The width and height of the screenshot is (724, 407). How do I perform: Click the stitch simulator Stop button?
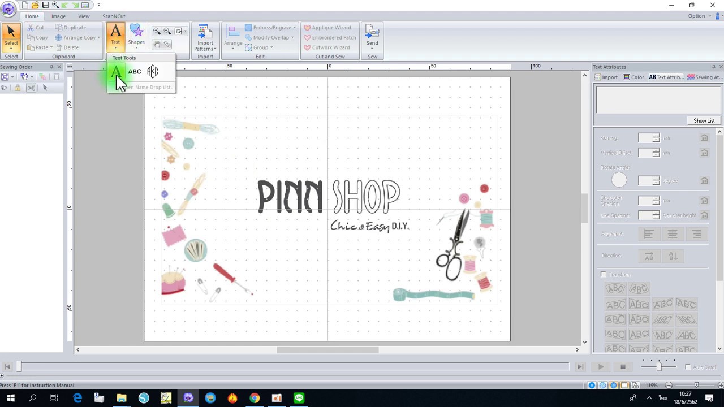[623, 367]
